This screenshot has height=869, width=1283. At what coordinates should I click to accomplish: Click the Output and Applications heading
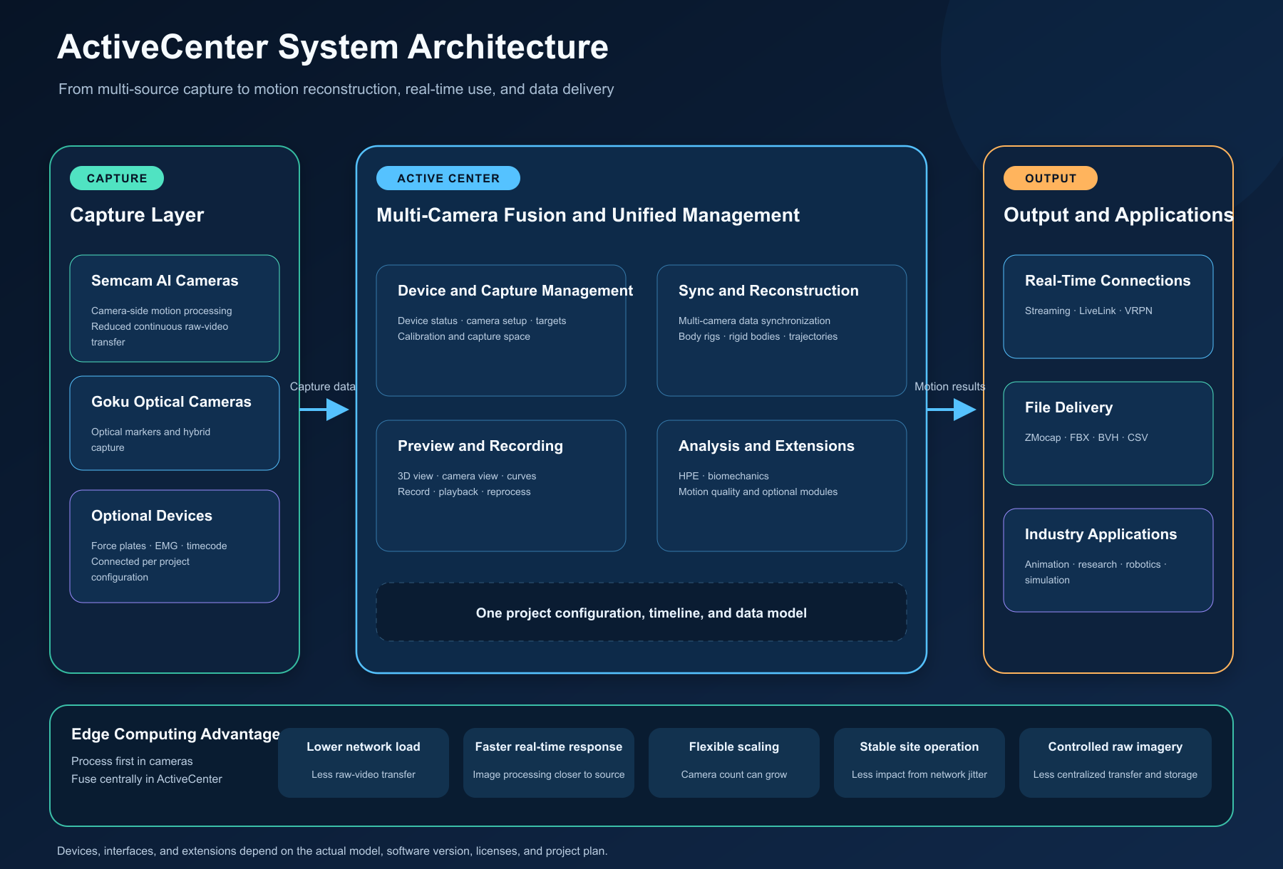tap(1118, 215)
